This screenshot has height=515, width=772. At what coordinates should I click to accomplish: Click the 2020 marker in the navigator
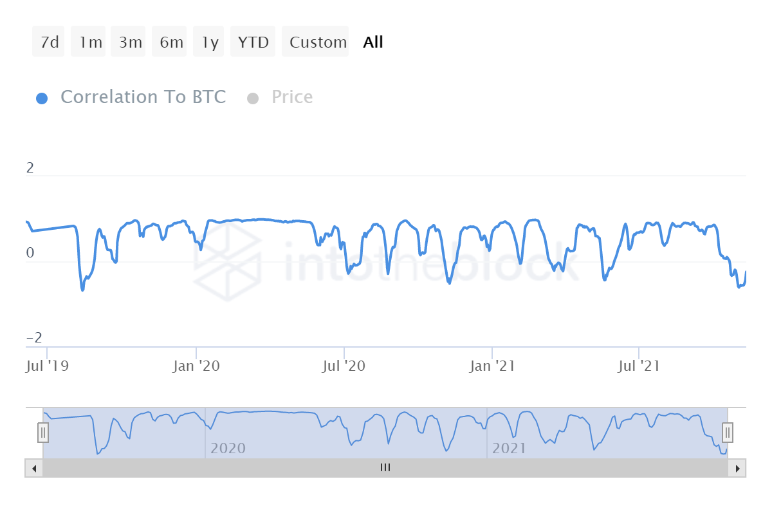point(228,448)
